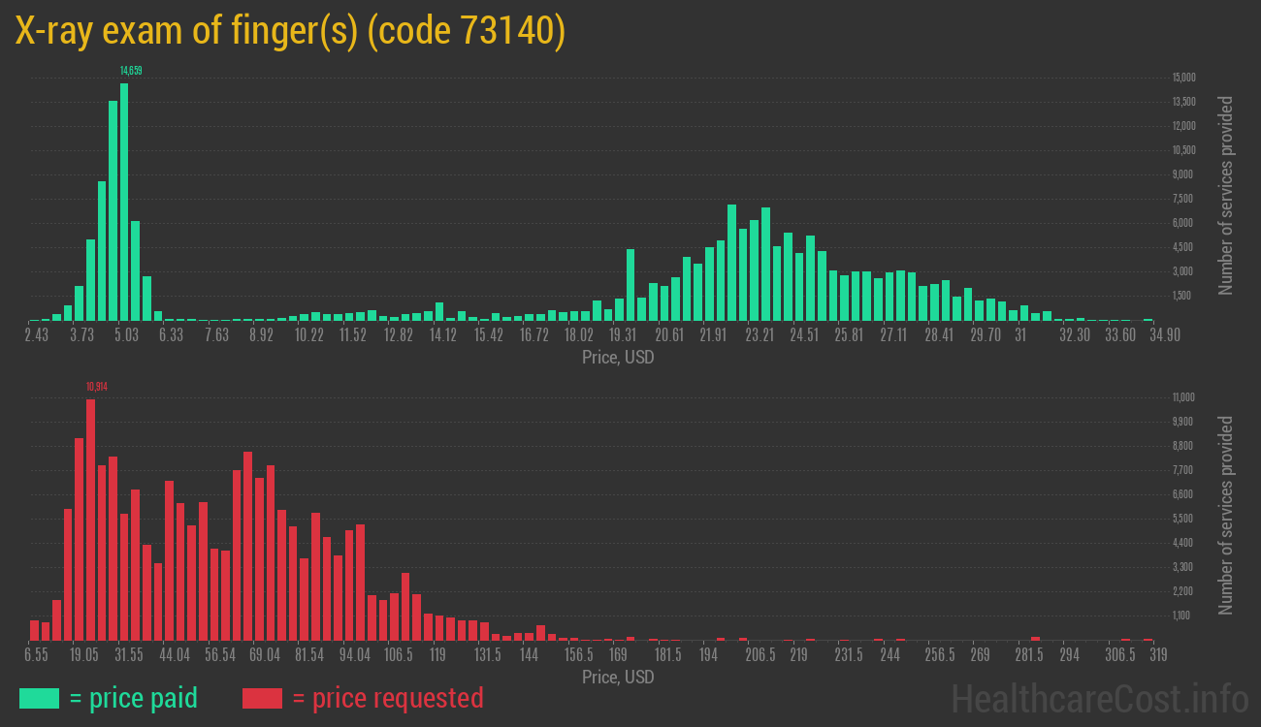The height and width of the screenshot is (727, 1261).
Task: Click the 19.05 tick on the red chart axis
Action: pyautogui.click(x=83, y=654)
